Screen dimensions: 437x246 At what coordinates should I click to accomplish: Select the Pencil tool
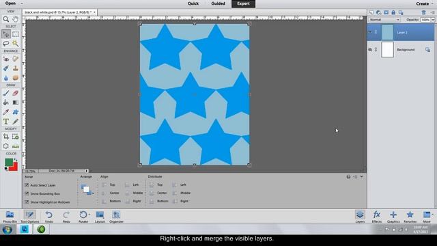point(16,122)
